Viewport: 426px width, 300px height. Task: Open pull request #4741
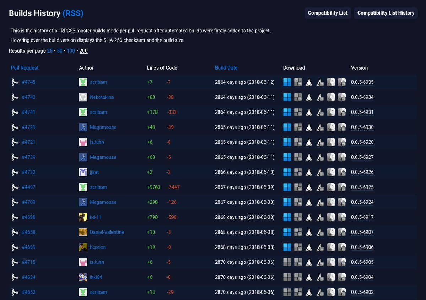coord(29,112)
